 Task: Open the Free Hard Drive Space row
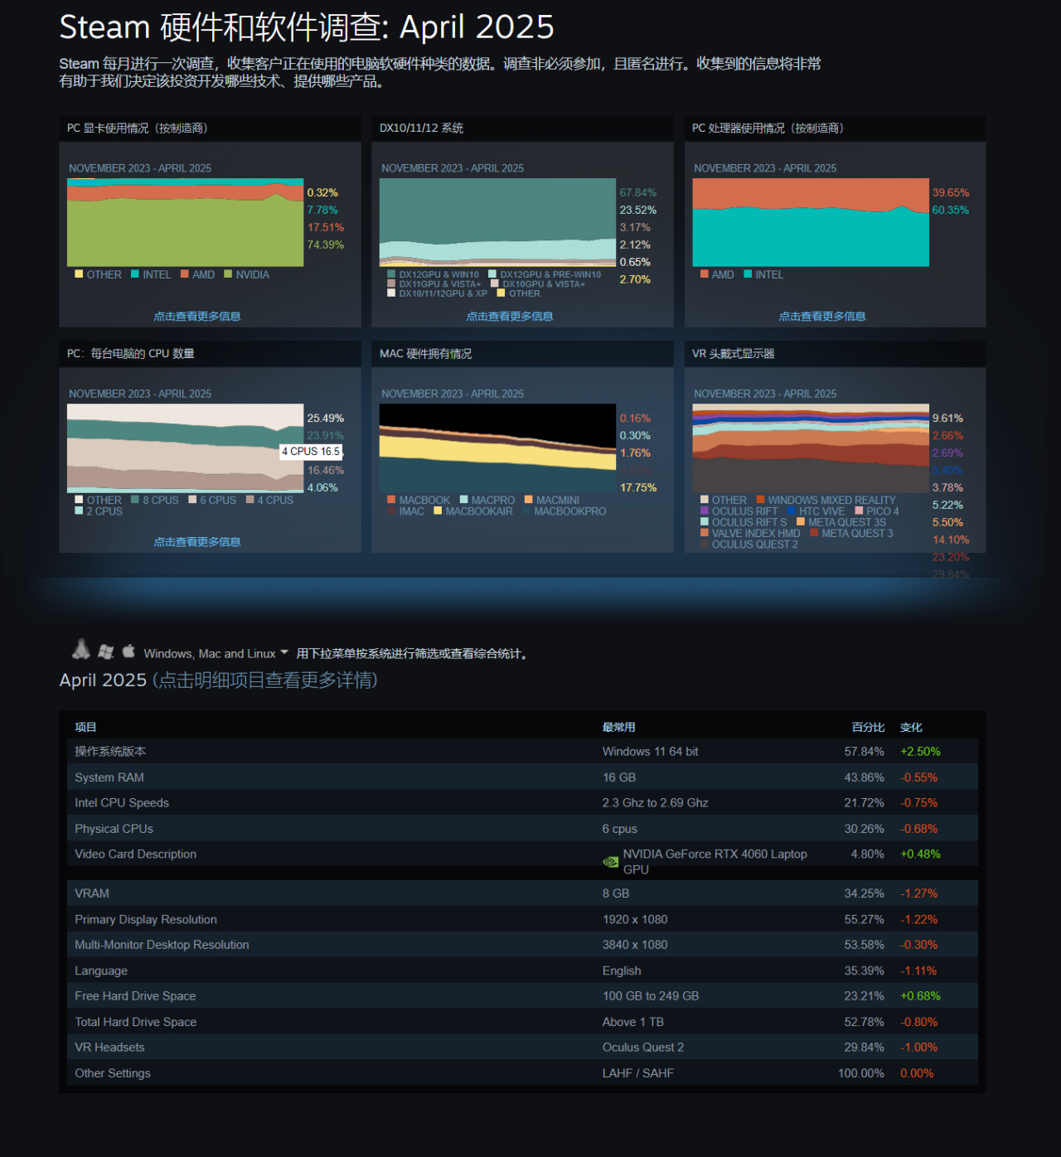click(x=522, y=995)
